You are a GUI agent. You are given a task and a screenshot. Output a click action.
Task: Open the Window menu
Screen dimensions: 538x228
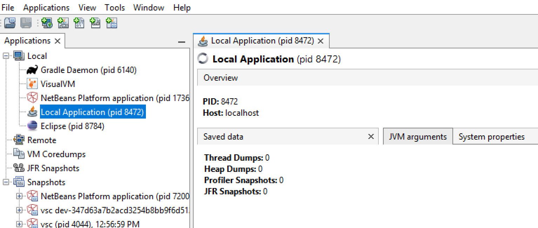tap(149, 8)
